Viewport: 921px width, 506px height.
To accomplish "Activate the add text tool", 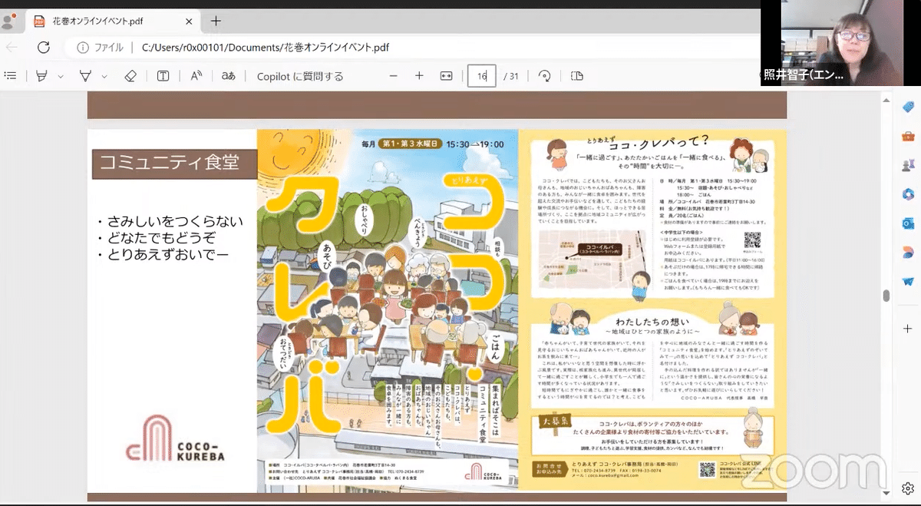I will pos(163,76).
